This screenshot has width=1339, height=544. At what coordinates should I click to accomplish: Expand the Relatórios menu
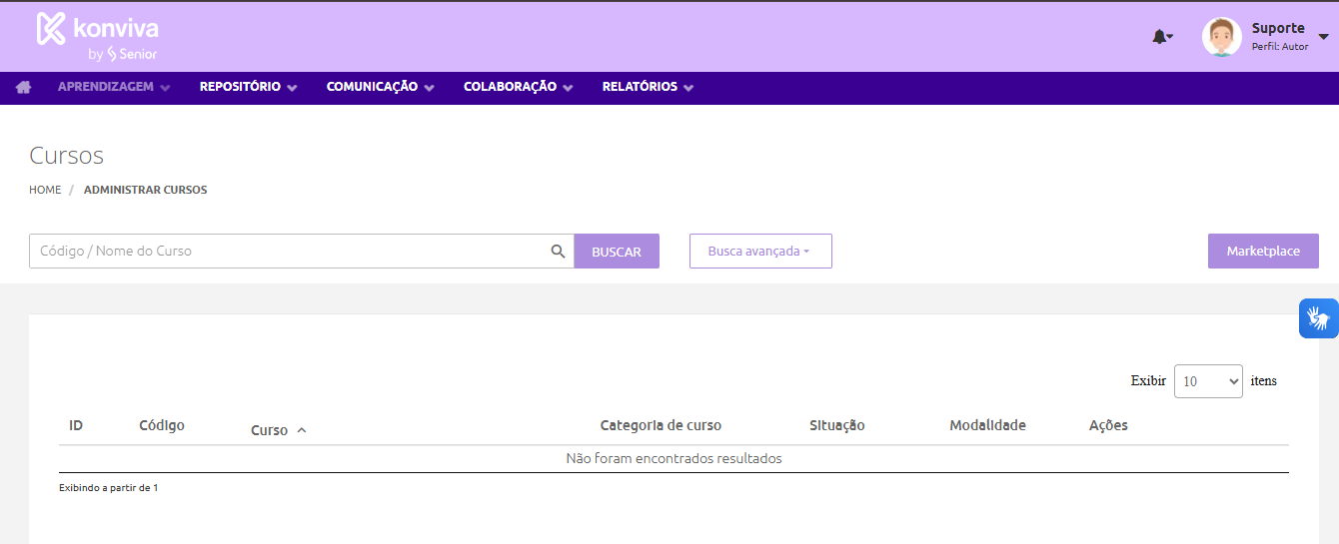pyautogui.click(x=648, y=87)
